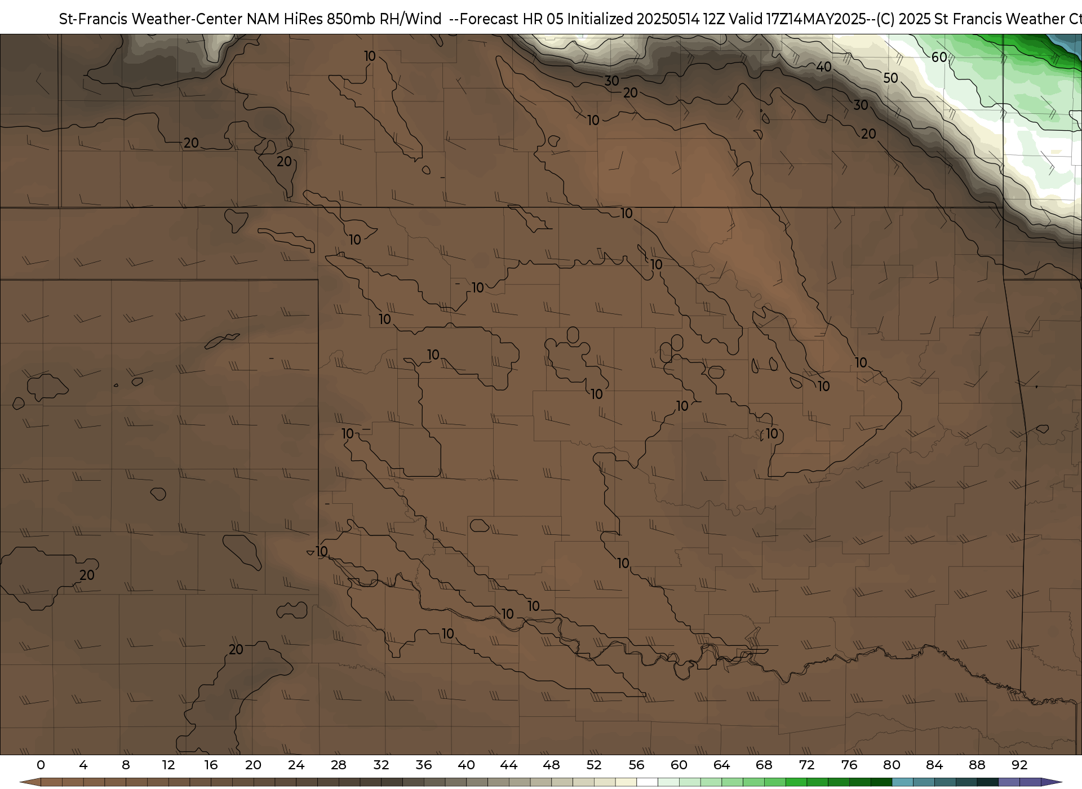Click the "80" label on the colorbar
The width and height of the screenshot is (1082, 789).
(x=892, y=765)
